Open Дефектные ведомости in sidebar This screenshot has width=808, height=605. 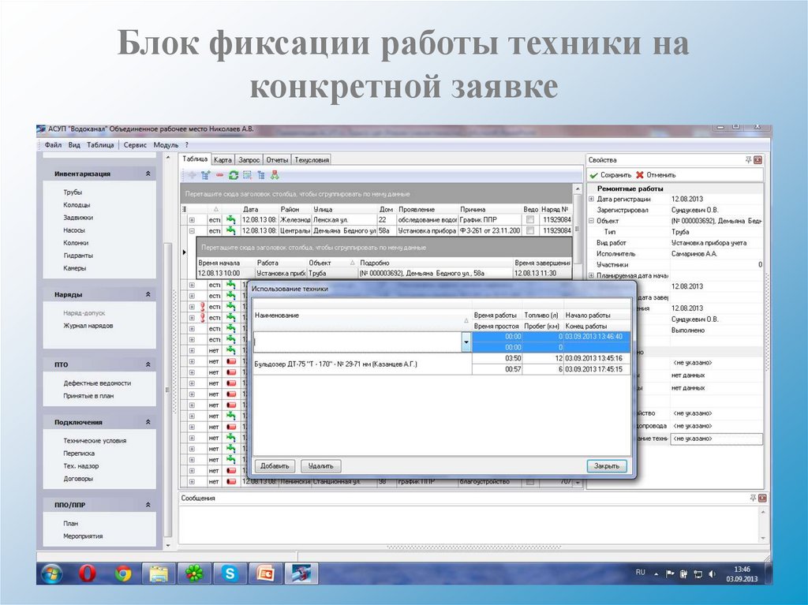point(97,383)
